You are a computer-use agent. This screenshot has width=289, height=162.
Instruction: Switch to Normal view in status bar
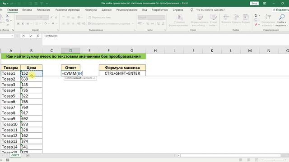(241, 160)
